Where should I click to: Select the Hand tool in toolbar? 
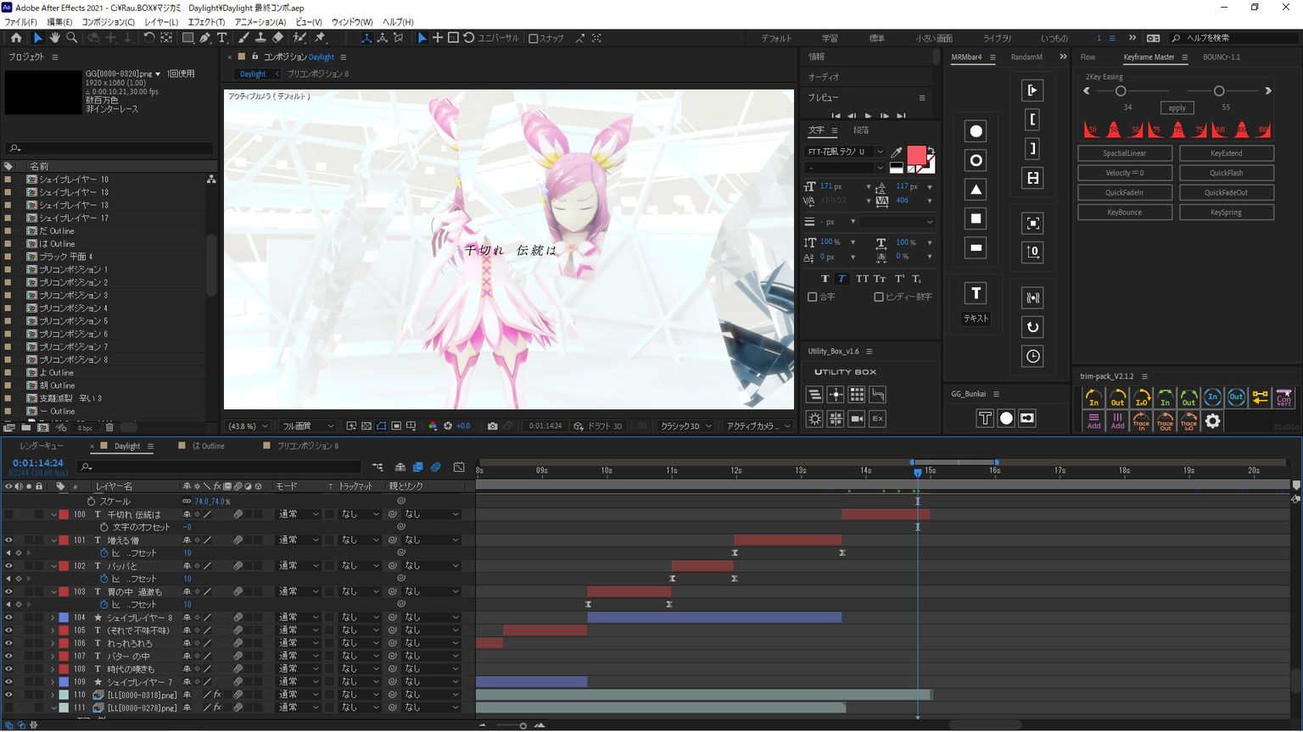coord(54,38)
